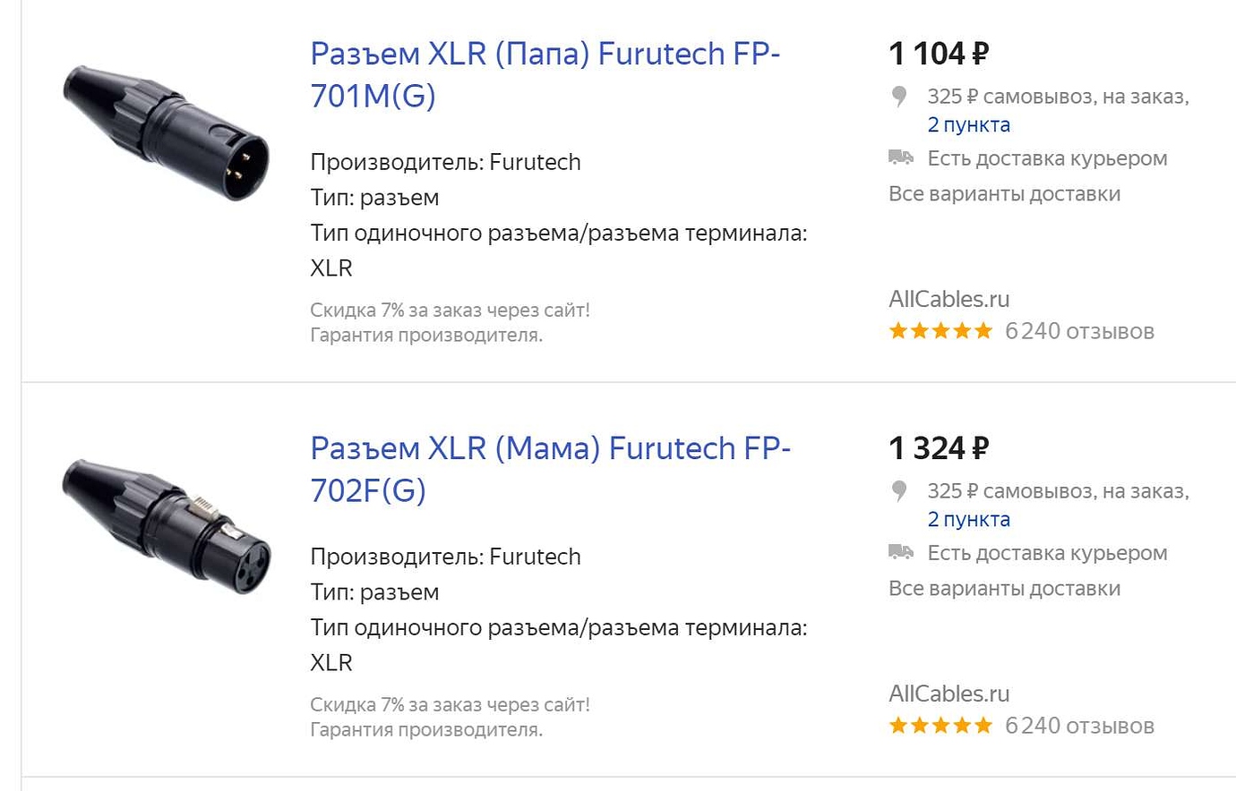Show 'Все варианты доставки' for the first product
The width and height of the screenshot is (1236, 791).
pyautogui.click(x=1004, y=194)
